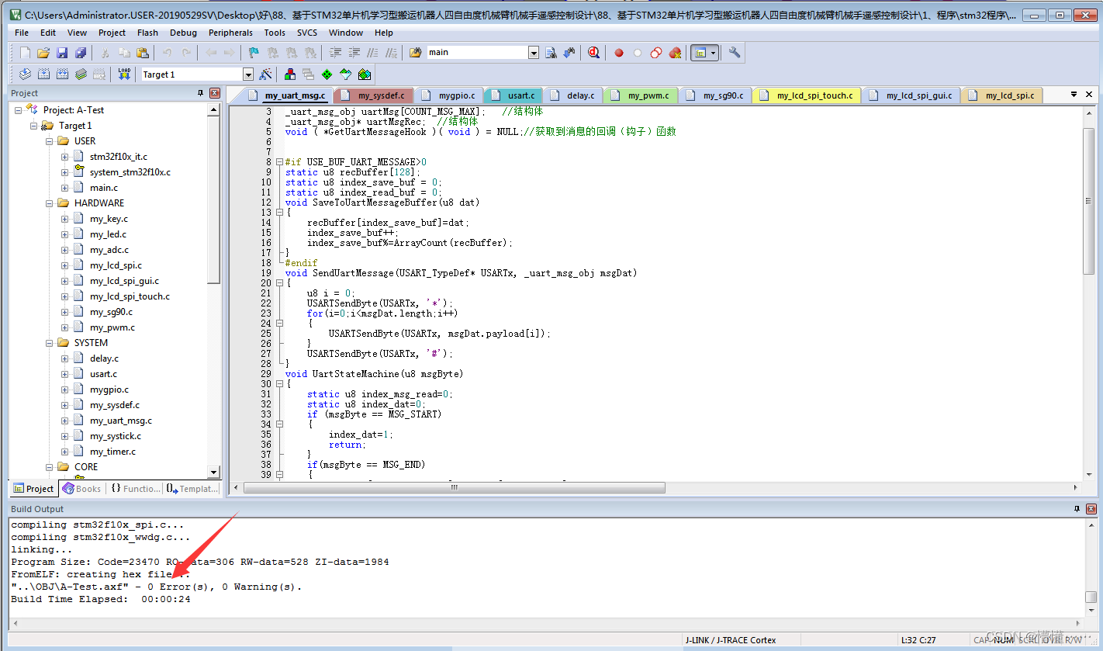
Task: Click Manage Project Items colored blocks icon
Action: coord(290,74)
